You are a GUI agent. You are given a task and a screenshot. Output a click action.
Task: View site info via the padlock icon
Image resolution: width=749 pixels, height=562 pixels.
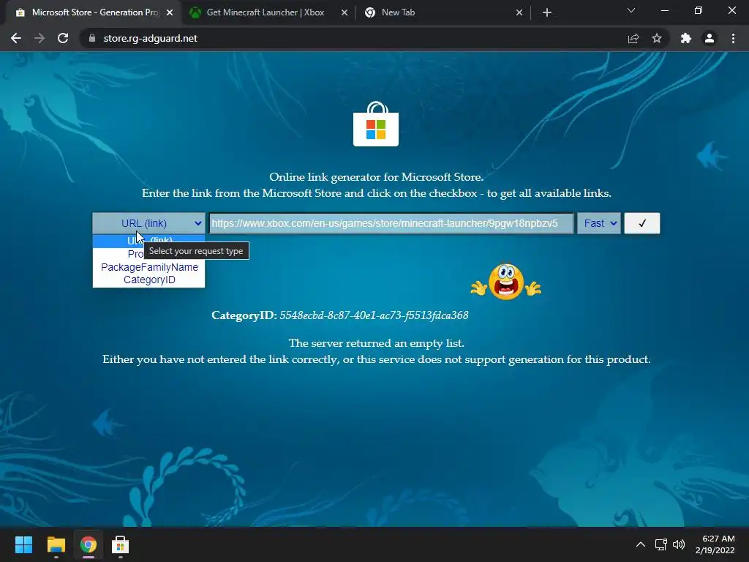pyautogui.click(x=92, y=38)
